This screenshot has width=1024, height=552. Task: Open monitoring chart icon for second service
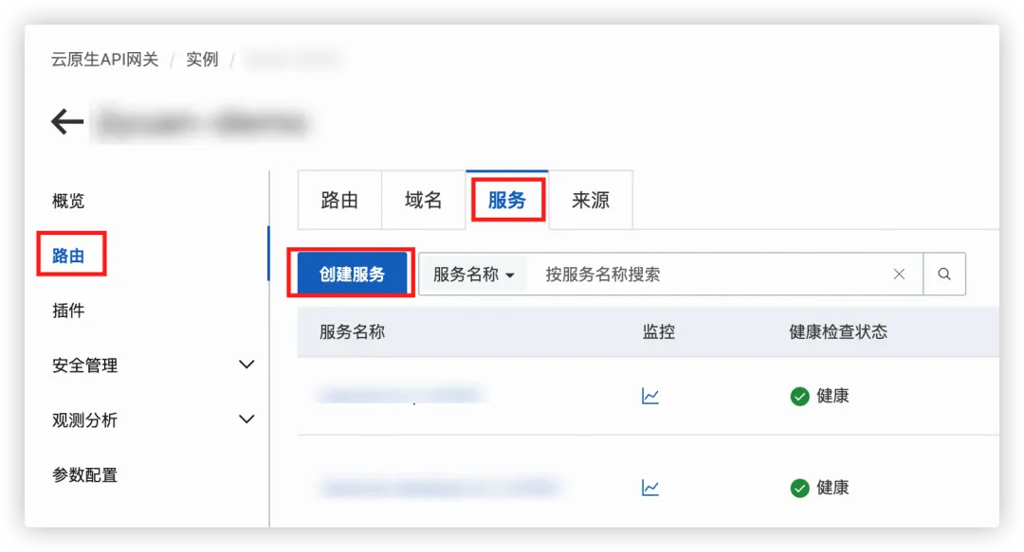click(649, 488)
